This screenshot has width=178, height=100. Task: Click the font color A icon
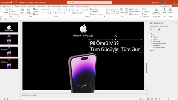[x=68, y=13]
